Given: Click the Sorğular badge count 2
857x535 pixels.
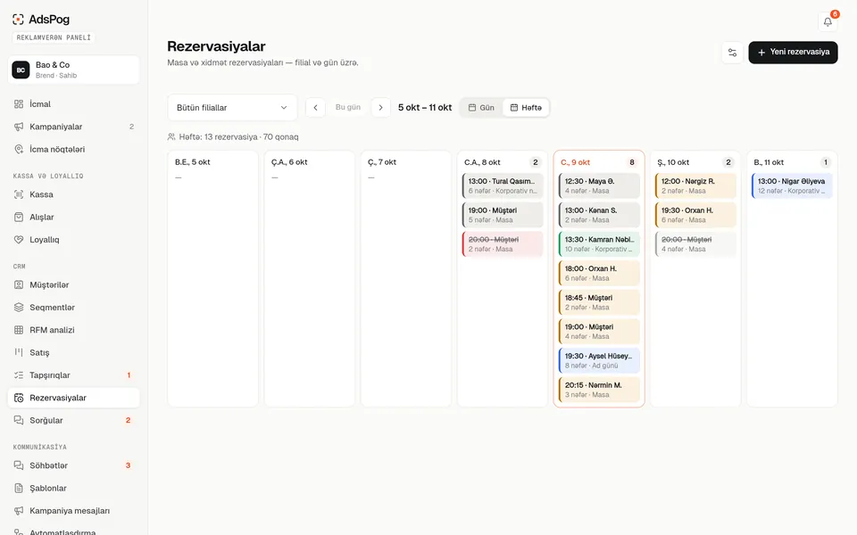Looking at the screenshot, I should coord(128,420).
